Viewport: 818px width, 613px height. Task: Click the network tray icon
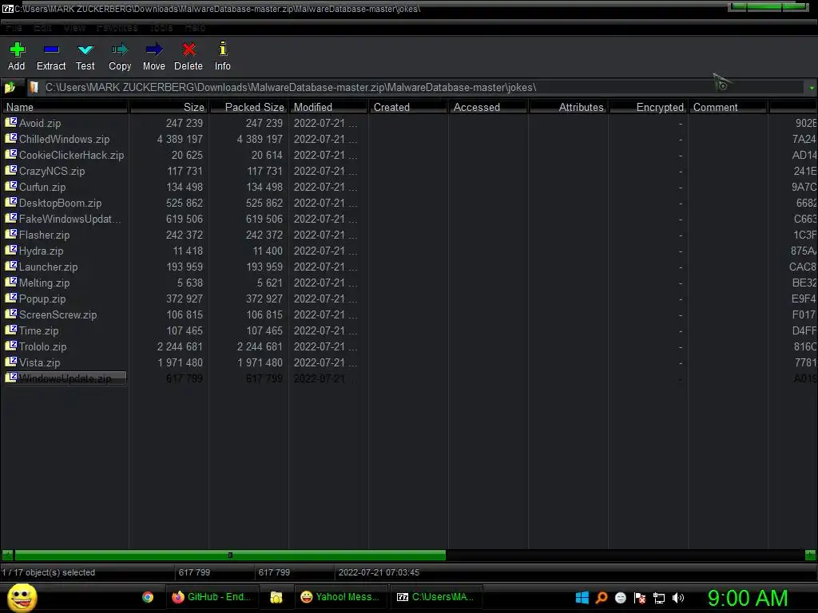pos(659,598)
